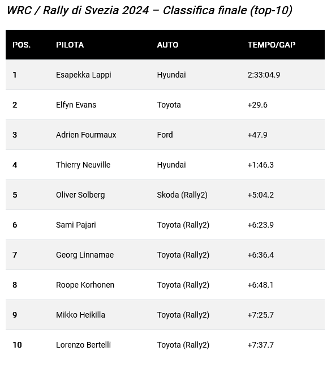This screenshot has width=327, height=368.
Task: Click the AUTO column header
Action: pyautogui.click(x=167, y=45)
